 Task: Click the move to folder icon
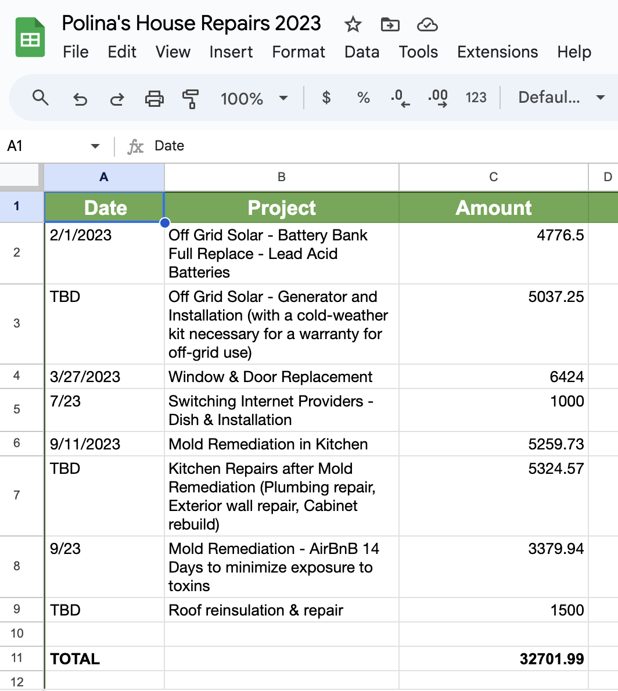[x=390, y=24]
